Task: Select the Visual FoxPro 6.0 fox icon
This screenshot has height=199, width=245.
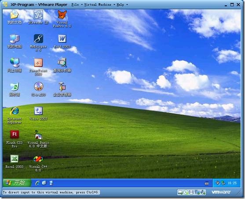Action: (x=62, y=15)
